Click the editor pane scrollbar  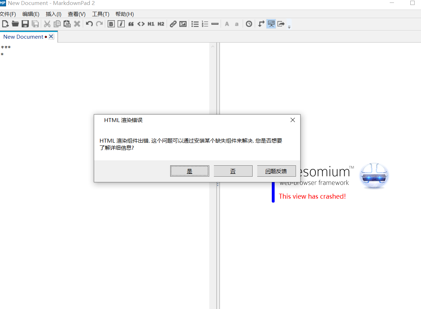point(212,71)
